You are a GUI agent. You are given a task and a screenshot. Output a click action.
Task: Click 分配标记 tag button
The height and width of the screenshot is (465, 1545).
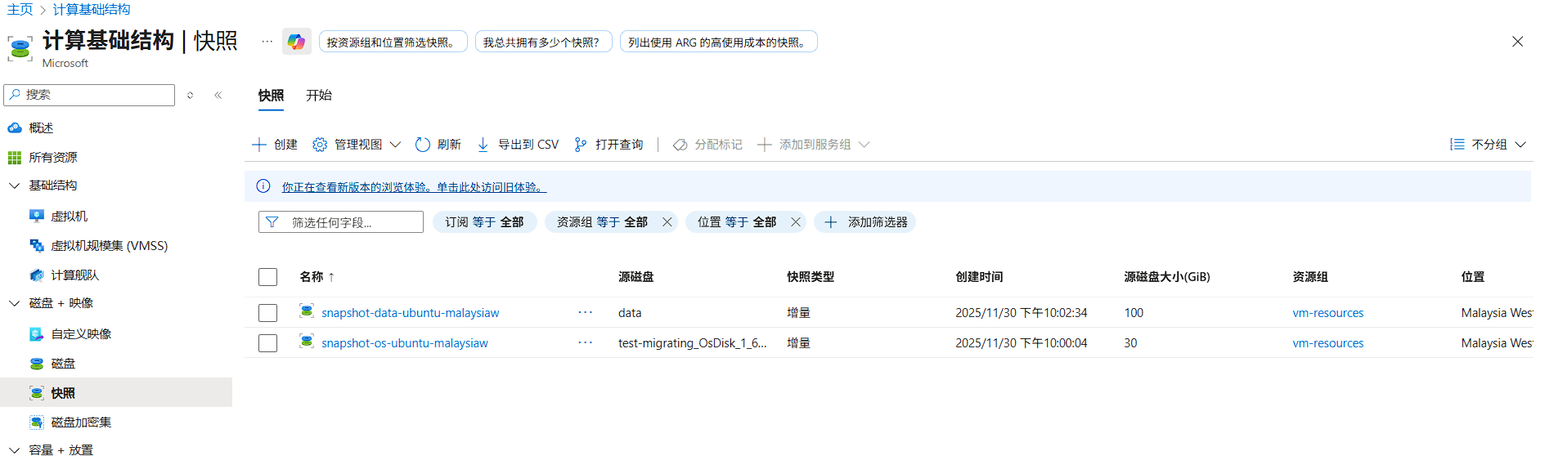[707, 145]
